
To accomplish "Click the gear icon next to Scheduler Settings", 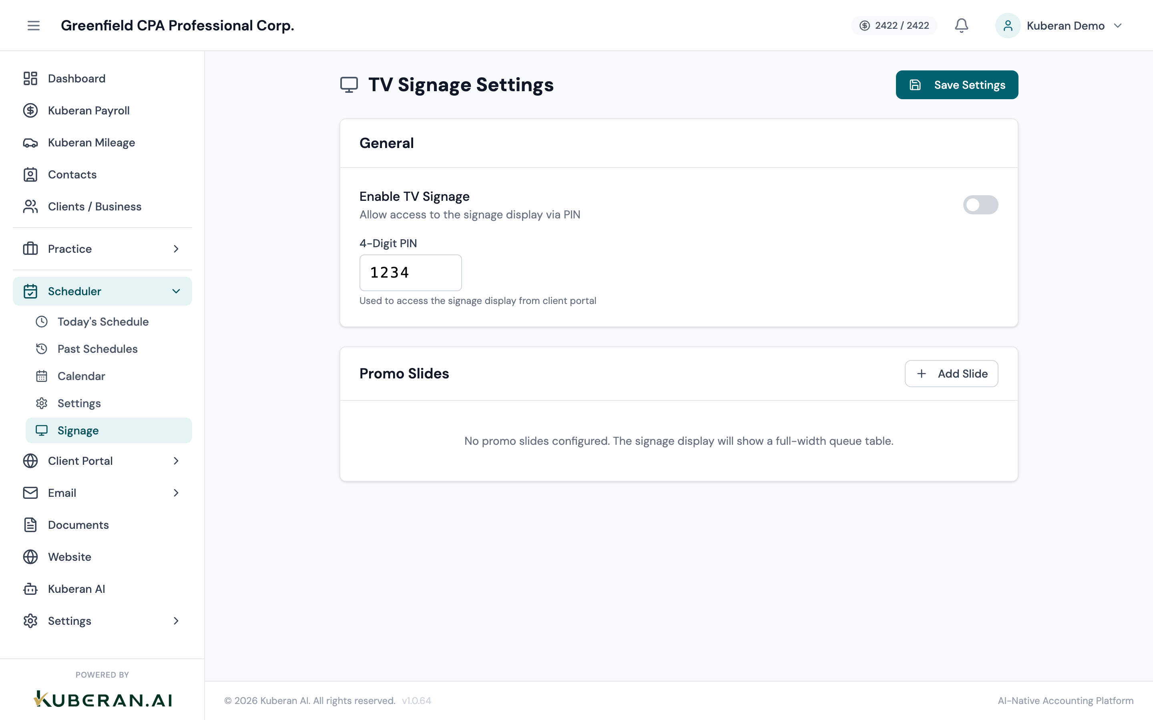I will (42, 403).
